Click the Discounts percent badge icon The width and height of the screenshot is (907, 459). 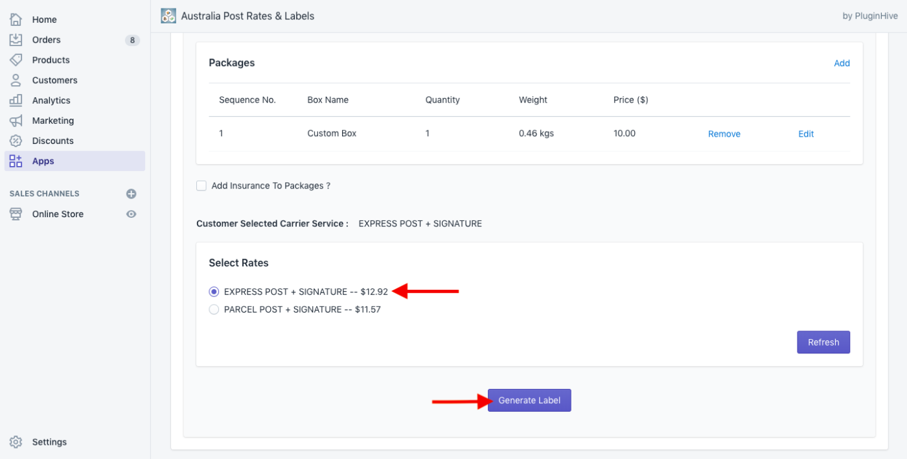(16, 140)
